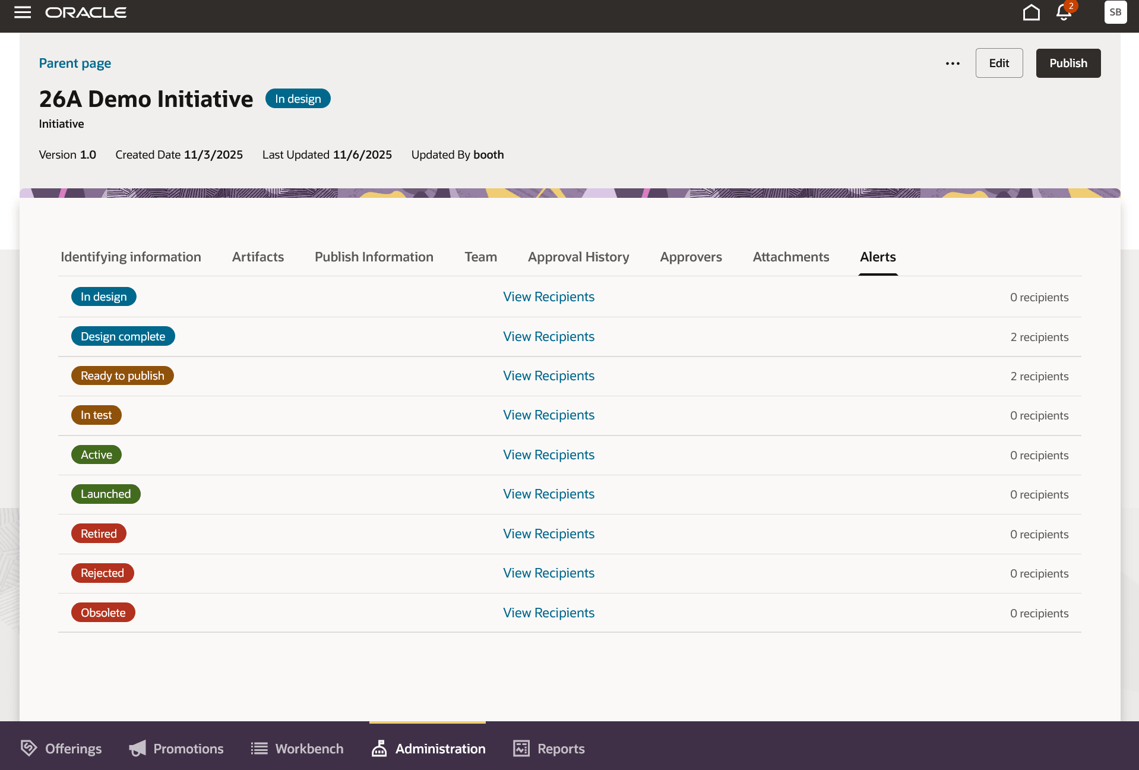Select Offerings in the bottom navigation
The width and height of the screenshot is (1139, 770).
pyautogui.click(x=61, y=748)
